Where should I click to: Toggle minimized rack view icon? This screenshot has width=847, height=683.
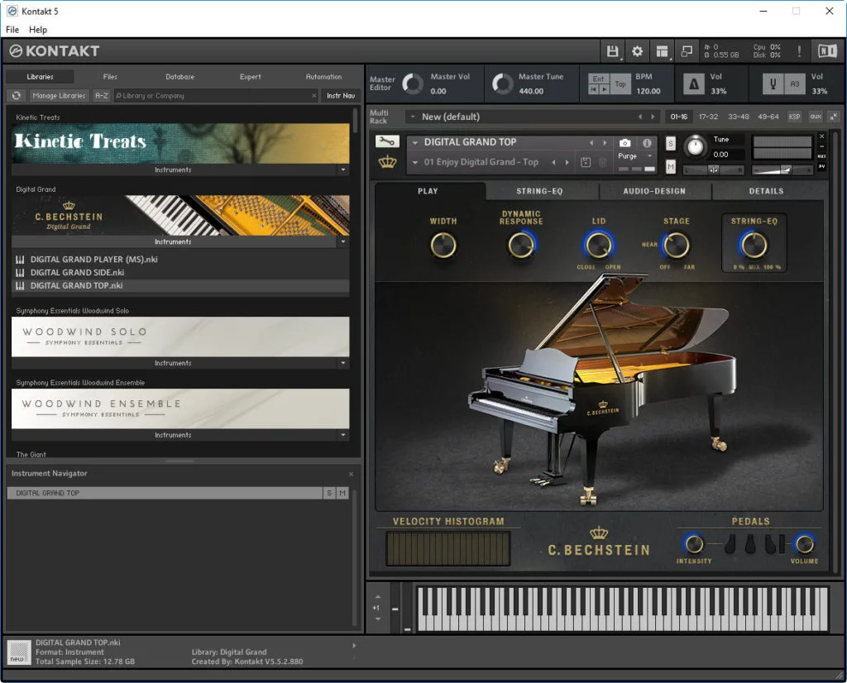click(687, 51)
